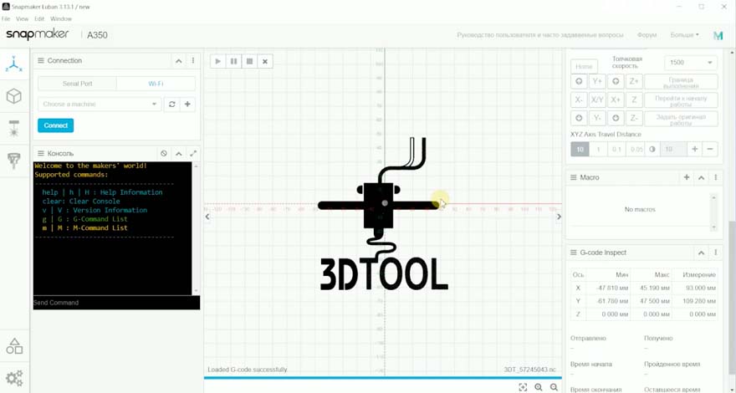Select travel distance 0.05
Screen dimensions: 736x393
pos(636,150)
